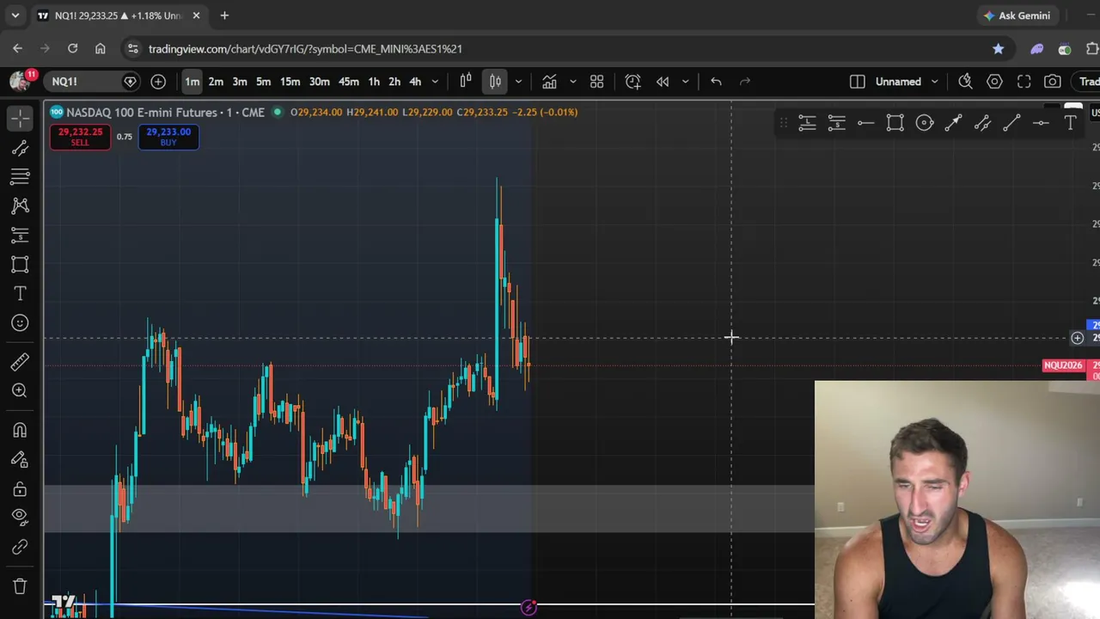Toggle fullscreen mode
The width and height of the screenshot is (1100, 619).
pos(1024,82)
